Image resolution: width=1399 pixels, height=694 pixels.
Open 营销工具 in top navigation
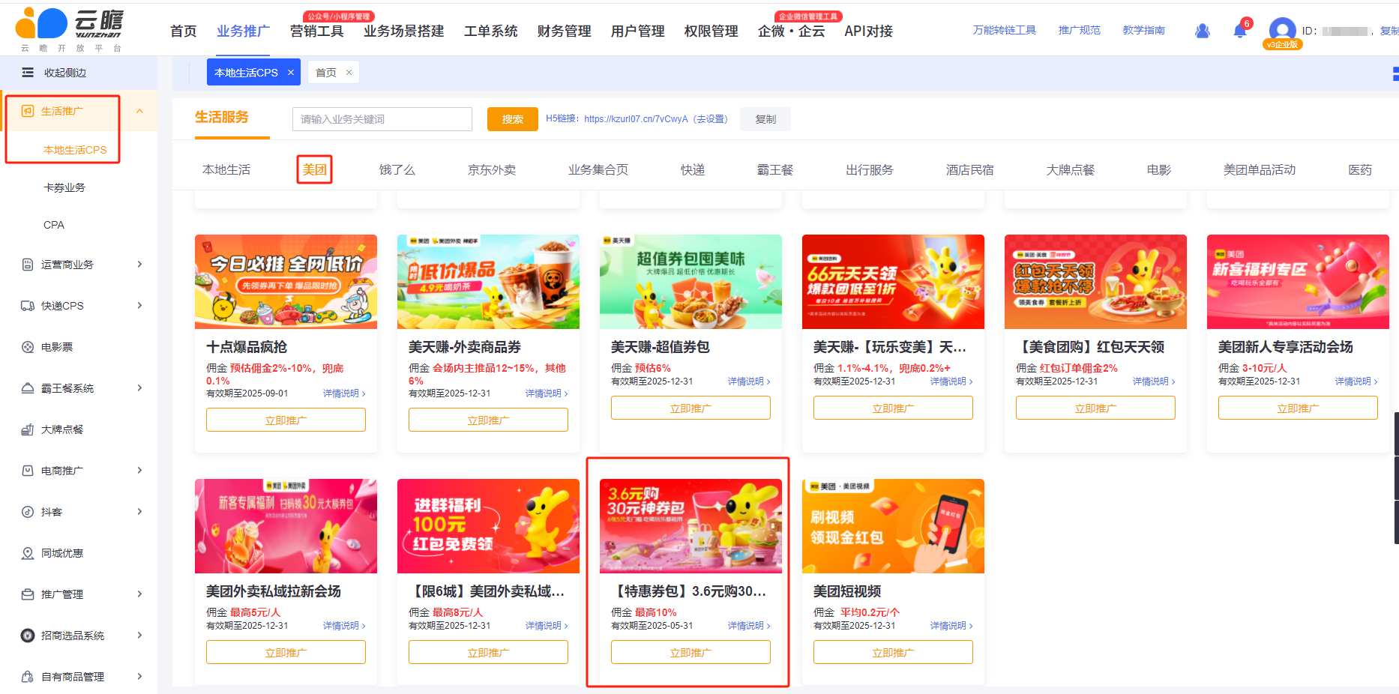(316, 31)
